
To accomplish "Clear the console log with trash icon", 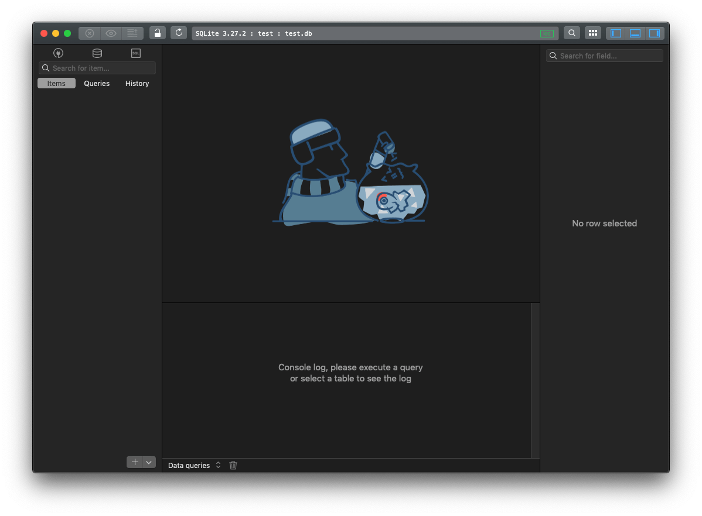I will click(233, 466).
